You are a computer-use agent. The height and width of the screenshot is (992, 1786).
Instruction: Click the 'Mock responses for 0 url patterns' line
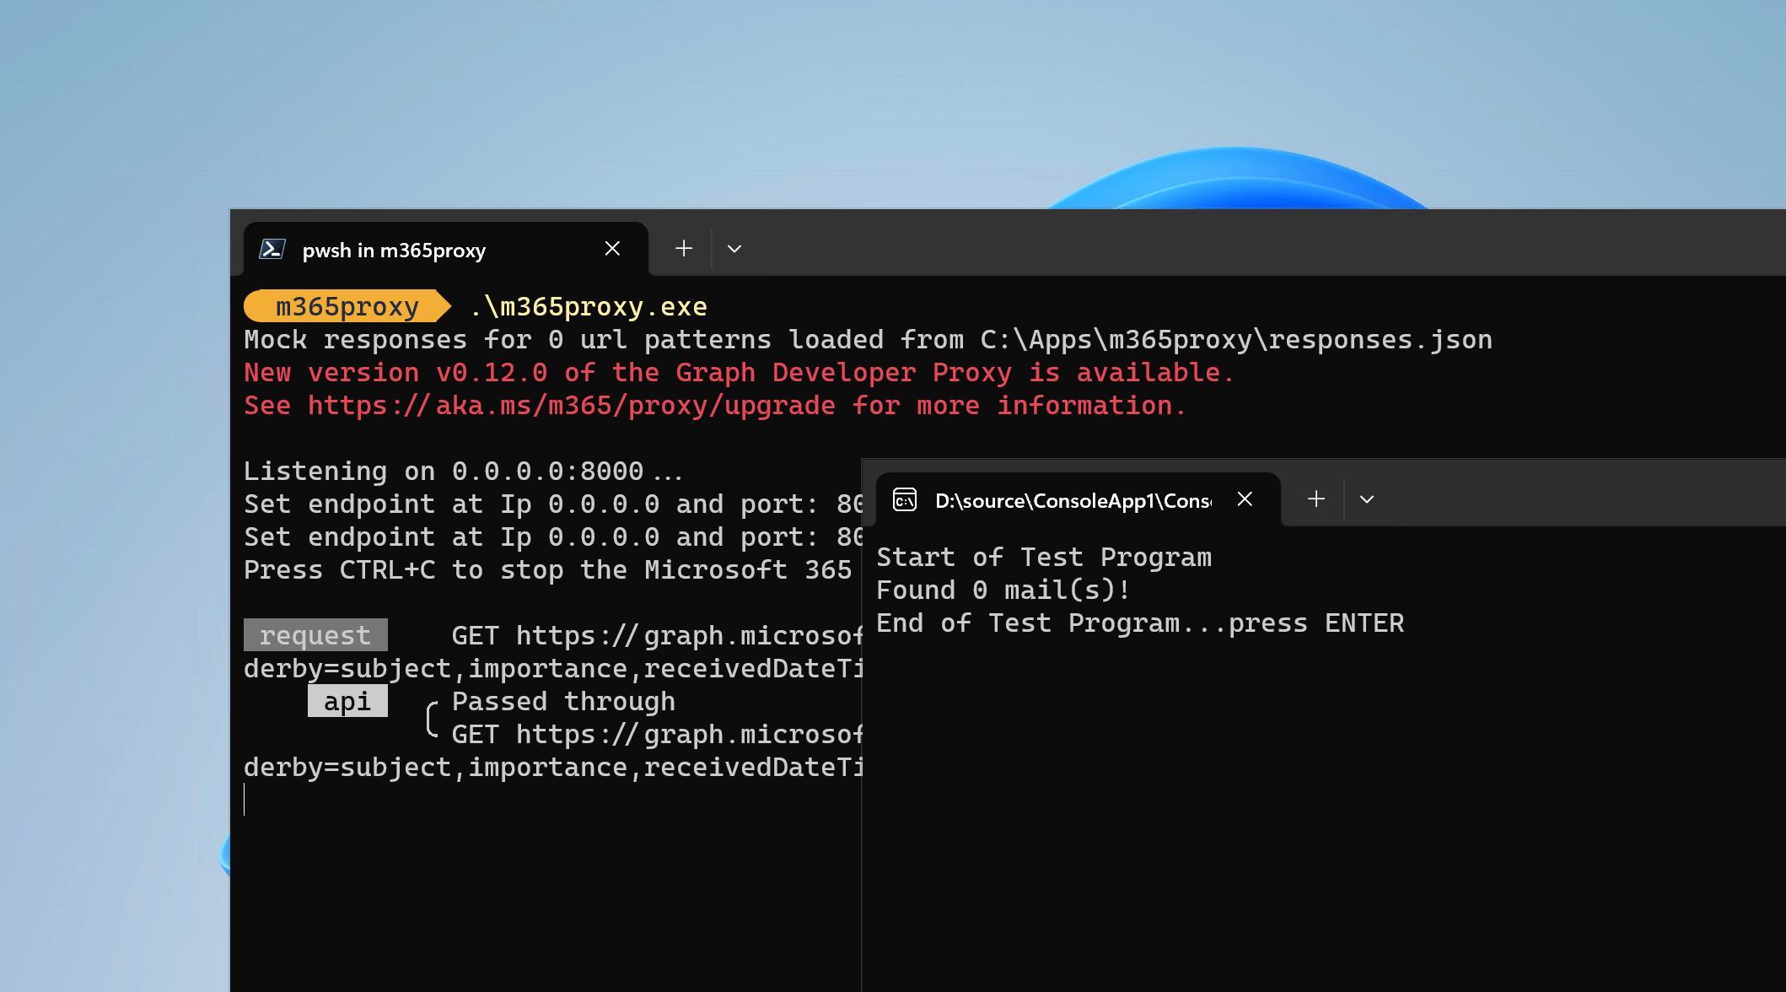point(868,340)
